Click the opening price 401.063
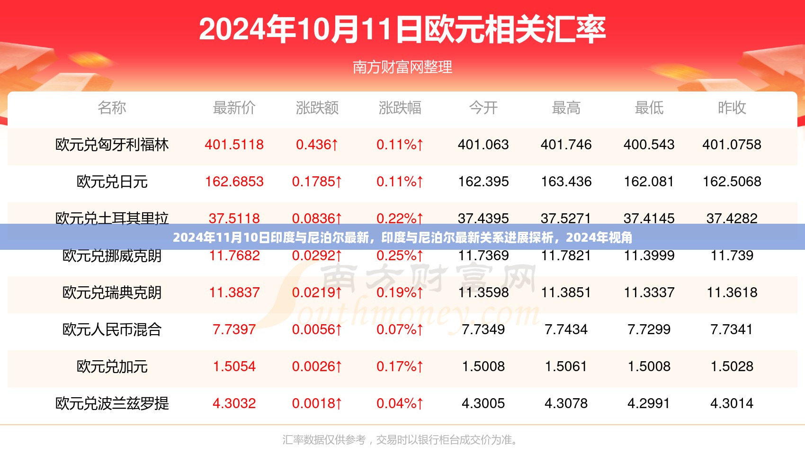Viewport: 805px width, 474px height. [x=483, y=145]
